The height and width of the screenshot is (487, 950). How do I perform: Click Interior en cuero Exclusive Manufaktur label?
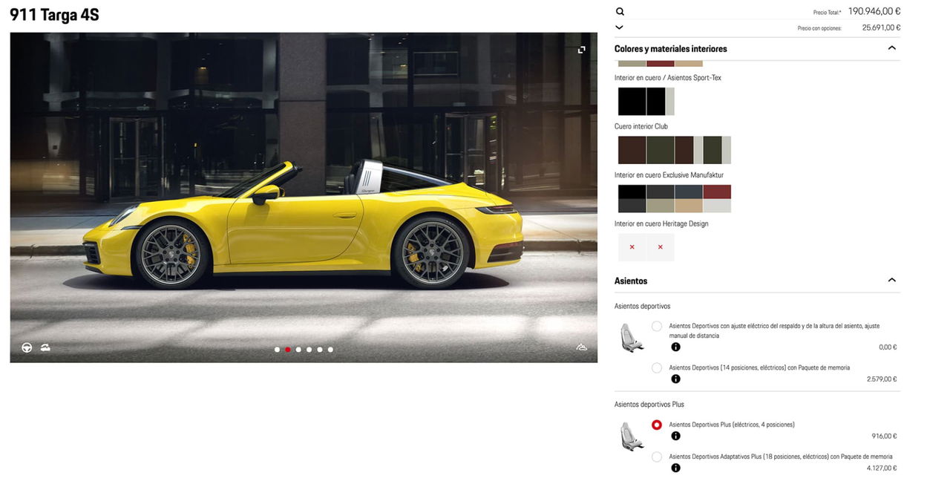point(669,175)
